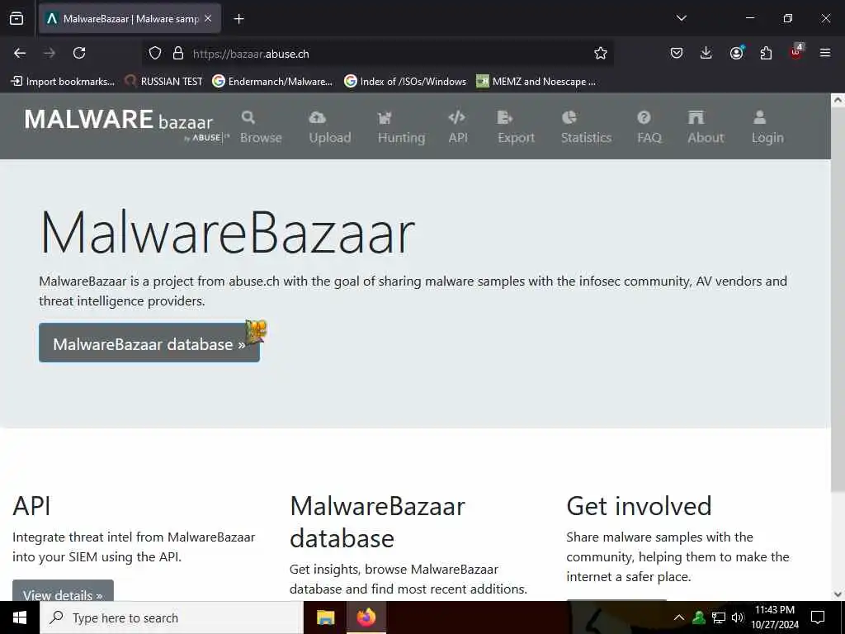Open the Windows Start menu
Image resolution: width=845 pixels, height=634 pixels.
20,617
